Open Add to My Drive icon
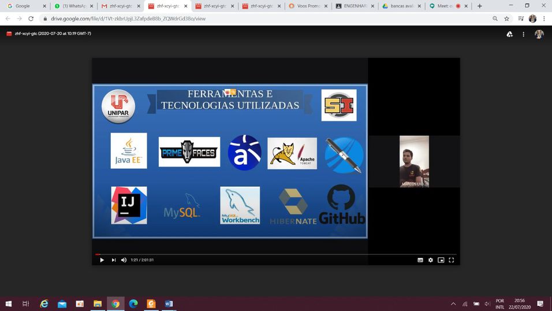This screenshot has width=552, height=311. (x=509, y=34)
